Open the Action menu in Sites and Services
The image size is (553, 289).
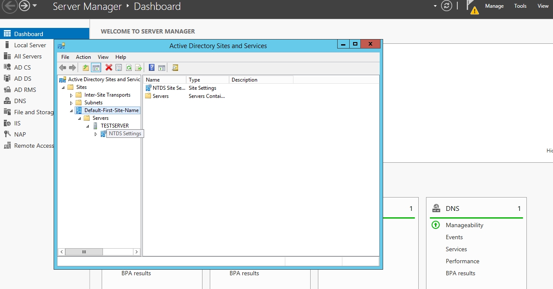[x=83, y=57]
